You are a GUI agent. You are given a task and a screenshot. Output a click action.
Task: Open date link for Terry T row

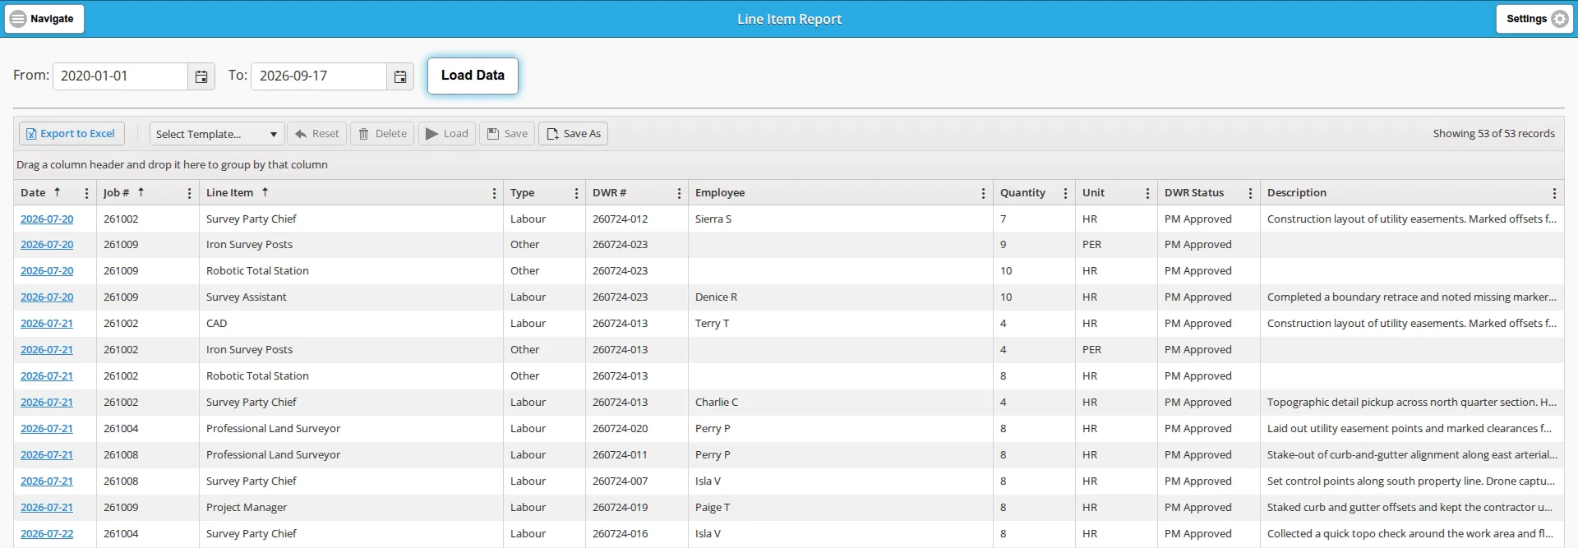coord(47,324)
